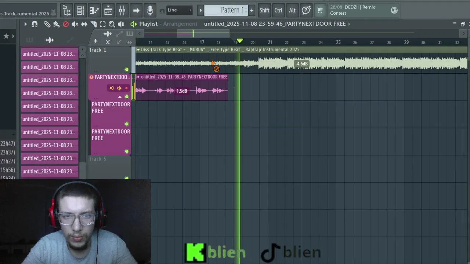
Task: Mute the third PARTYNEXTDOOR FREE track
Action: tap(127, 151)
